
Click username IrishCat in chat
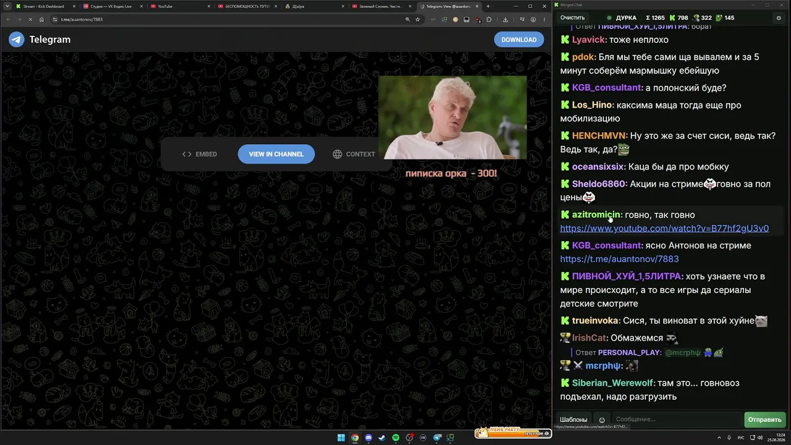590,338
